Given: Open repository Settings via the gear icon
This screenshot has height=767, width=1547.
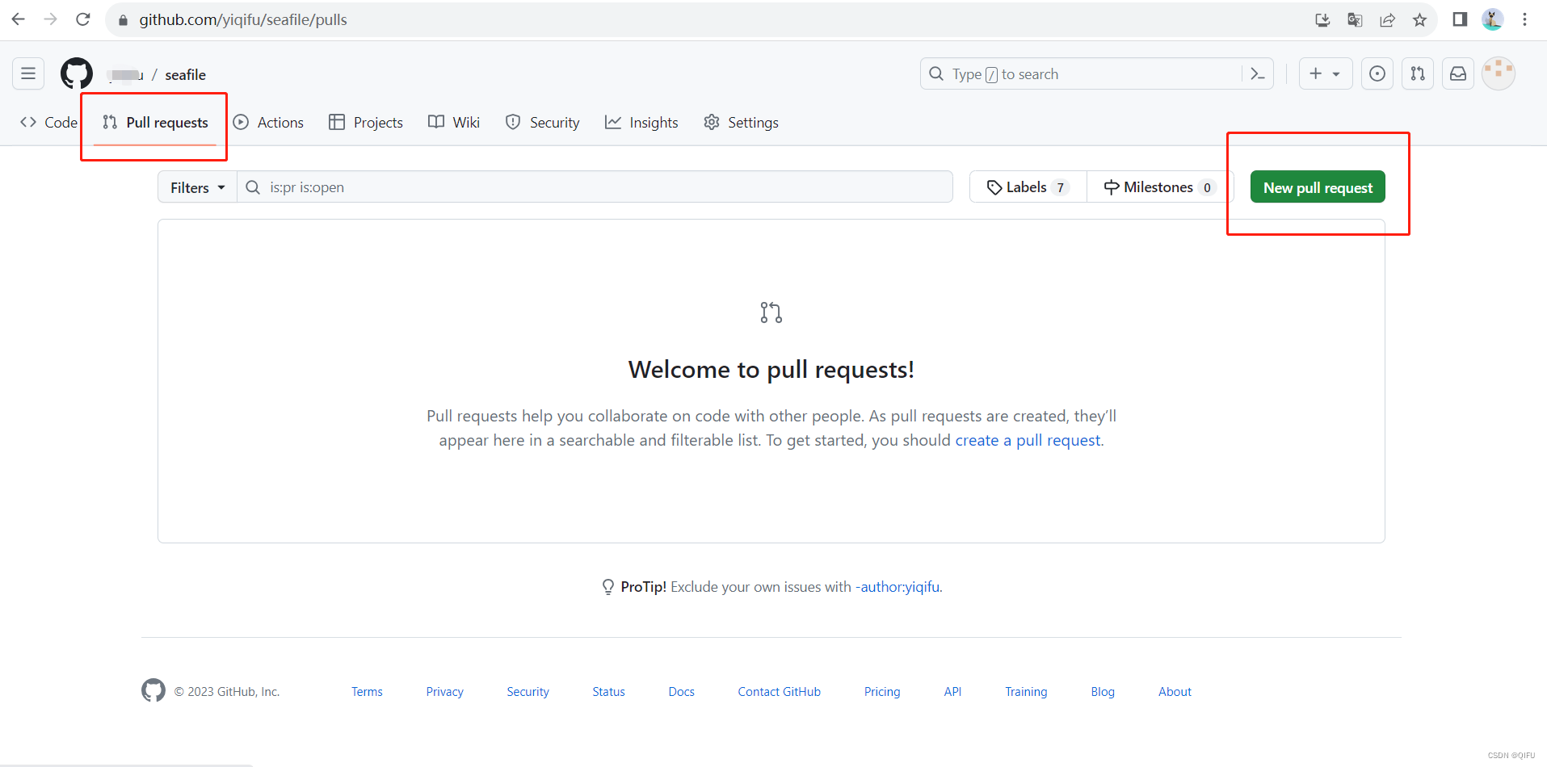Looking at the screenshot, I should 740,122.
